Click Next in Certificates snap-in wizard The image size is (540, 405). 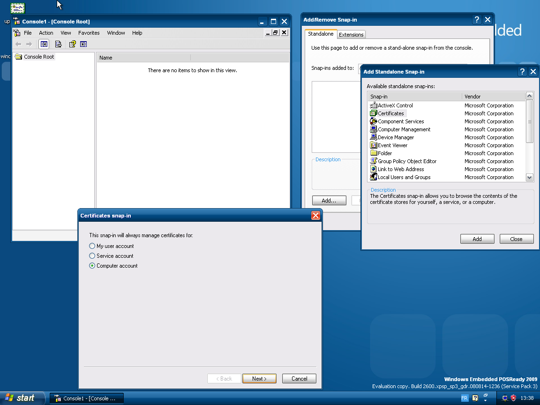click(x=259, y=378)
